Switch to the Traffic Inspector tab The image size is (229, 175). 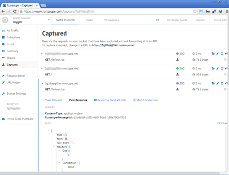65,20
